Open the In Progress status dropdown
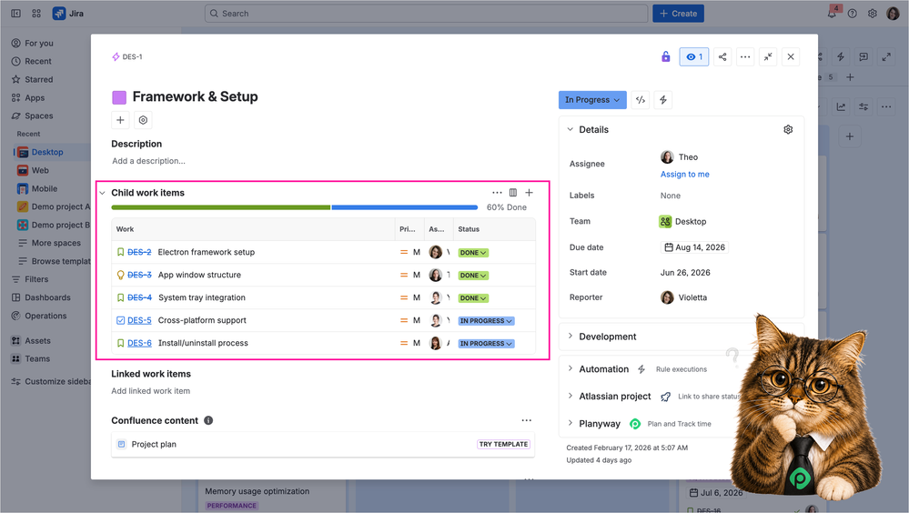Viewport: 909px width, 513px height. coord(592,100)
